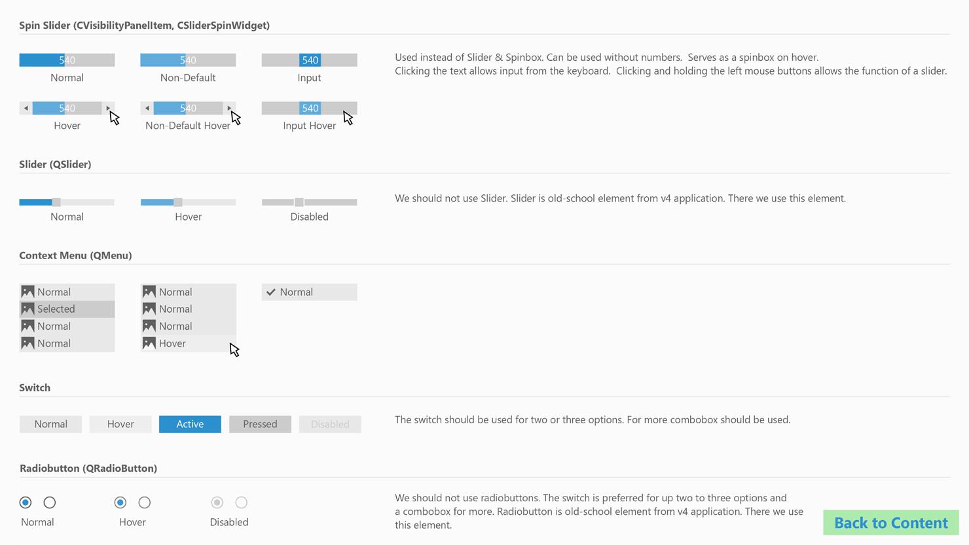Screen dimensions: 969x545
Task: Click the handle of the Normal QSlider
Action: [56, 202]
